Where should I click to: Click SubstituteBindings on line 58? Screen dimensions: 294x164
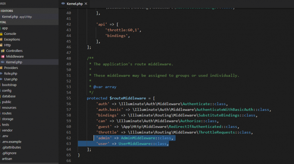click(219, 115)
